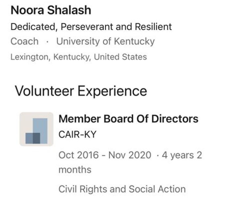The image size is (237, 213).
Task: Click the headline Dedicated, Perseverant and Resilient
Action: pyautogui.click(x=91, y=26)
